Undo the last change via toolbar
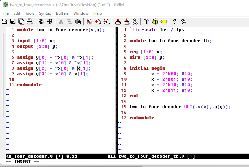 click(x=41, y=22)
